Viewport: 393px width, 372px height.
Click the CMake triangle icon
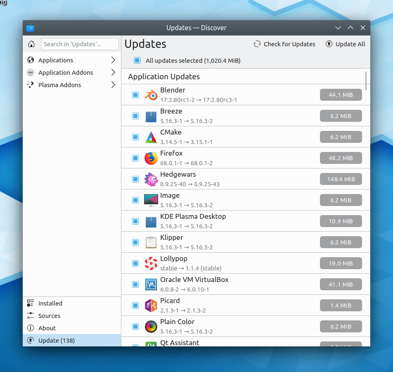point(151,137)
